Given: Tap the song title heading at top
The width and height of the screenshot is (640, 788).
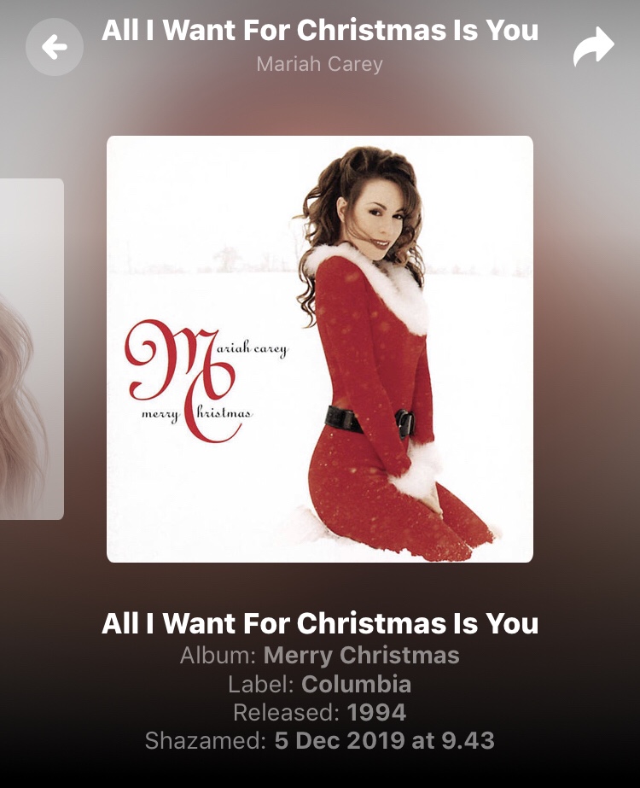Looking at the screenshot, I should tap(320, 30).
